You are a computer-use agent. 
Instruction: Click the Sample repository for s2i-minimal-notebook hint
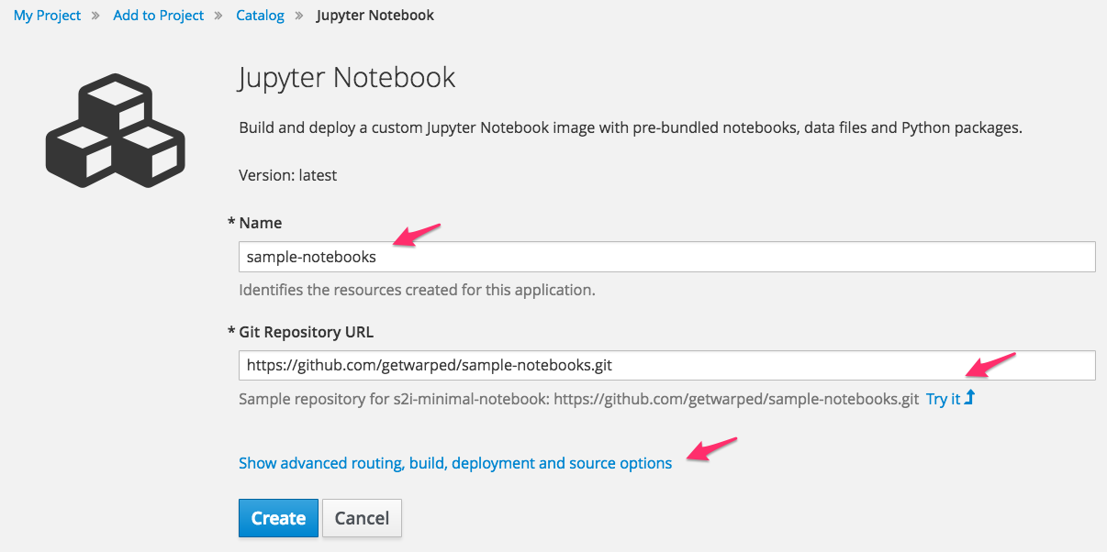click(578, 399)
